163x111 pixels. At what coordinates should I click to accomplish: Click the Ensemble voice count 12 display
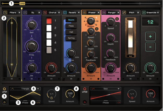pyautogui.click(x=150, y=22)
